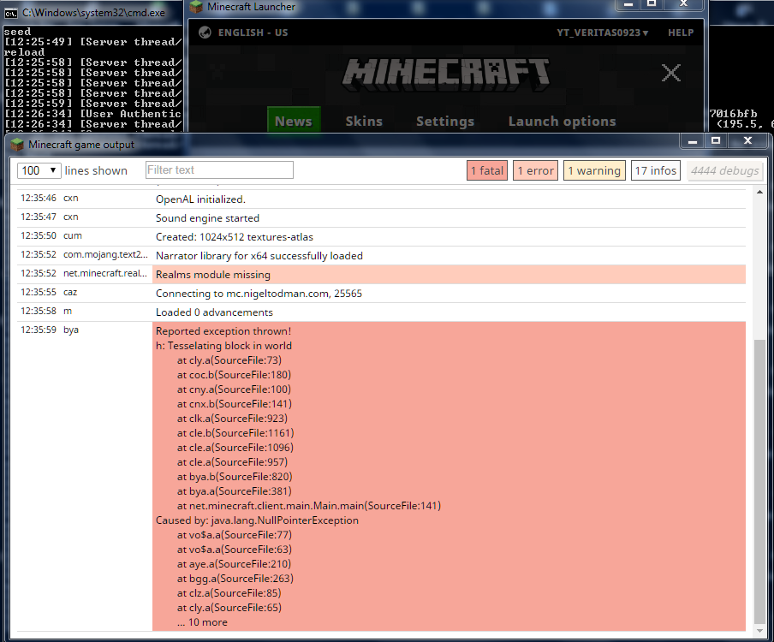The image size is (774, 642).
Task: Toggle the warning messages filter
Action: click(594, 170)
